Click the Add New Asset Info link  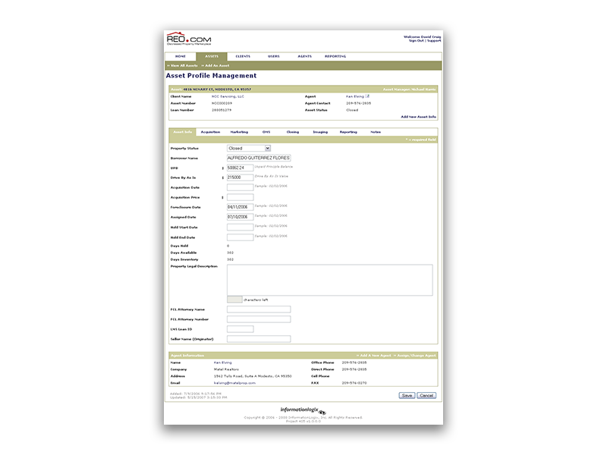419,117
